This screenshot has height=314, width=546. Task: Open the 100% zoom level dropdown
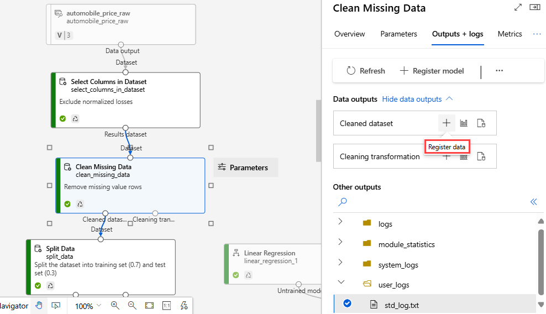click(x=88, y=306)
